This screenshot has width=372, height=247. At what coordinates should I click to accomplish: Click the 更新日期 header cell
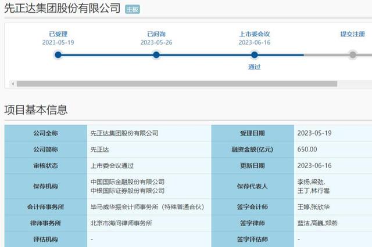click(252, 166)
